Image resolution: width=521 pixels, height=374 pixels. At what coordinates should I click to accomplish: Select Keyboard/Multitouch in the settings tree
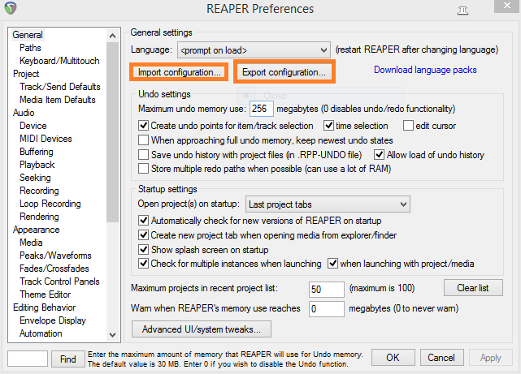(59, 61)
